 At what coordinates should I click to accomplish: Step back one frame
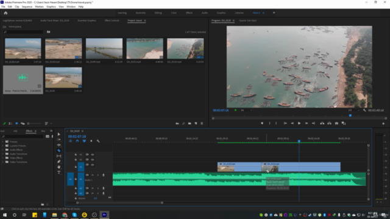[292, 123]
